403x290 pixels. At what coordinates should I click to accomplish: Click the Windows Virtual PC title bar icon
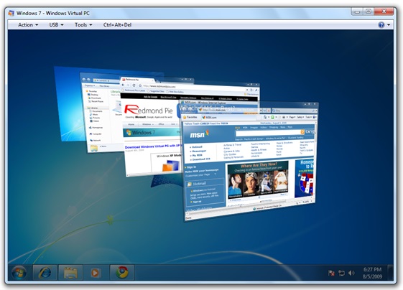(11, 13)
